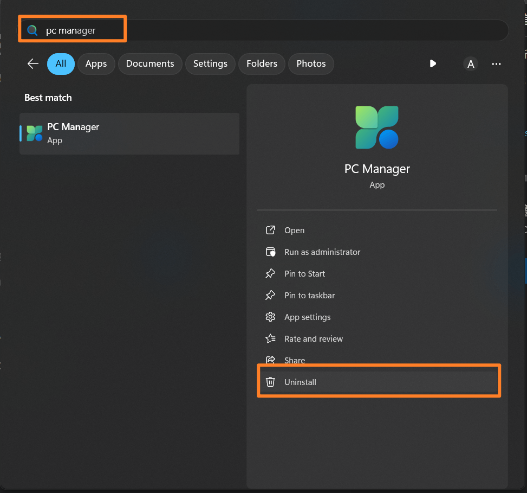The image size is (527, 493).
Task: Open the three-dots more options menu
Action: [x=496, y=64]
